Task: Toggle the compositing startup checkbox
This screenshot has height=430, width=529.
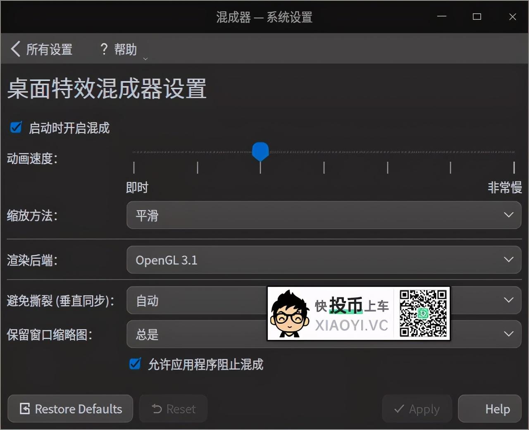Action: (16, 127)
